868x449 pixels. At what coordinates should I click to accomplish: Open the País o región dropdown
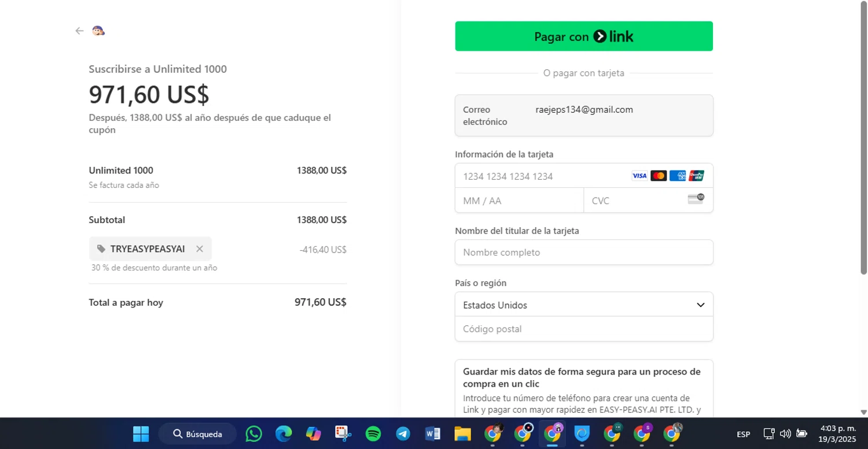tap(584, 305)
